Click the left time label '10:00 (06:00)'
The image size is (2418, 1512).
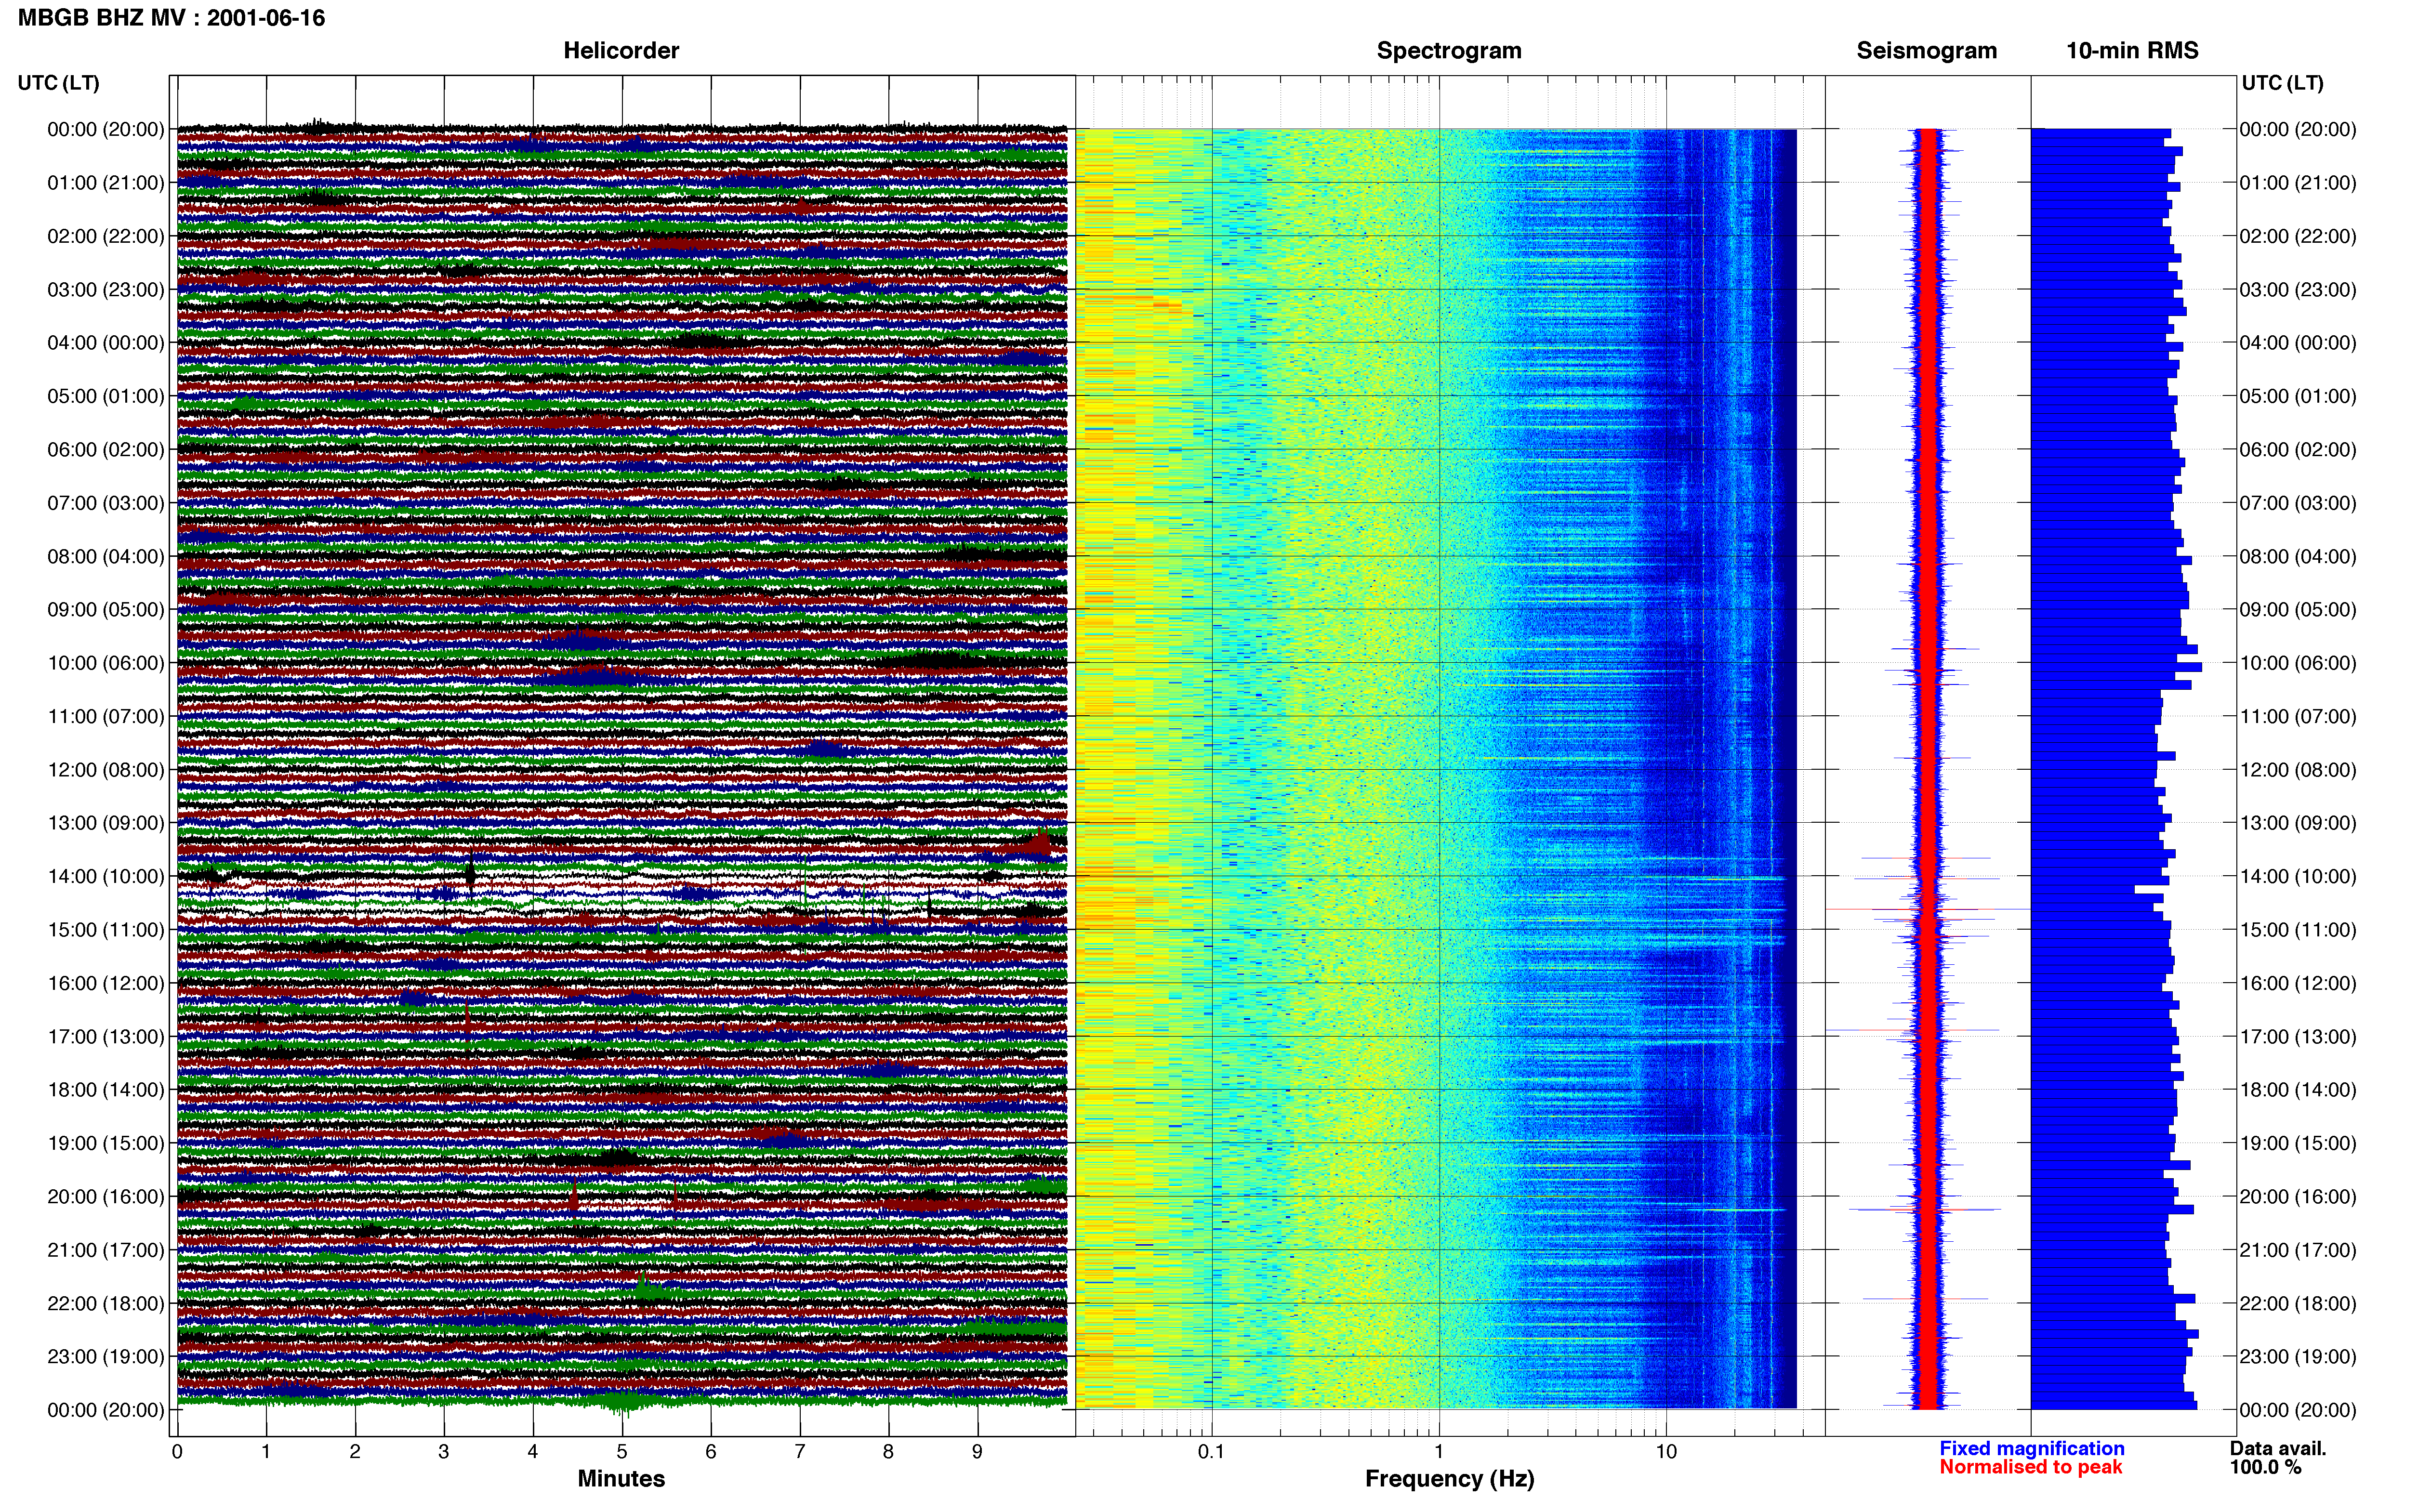coord(106,662)
